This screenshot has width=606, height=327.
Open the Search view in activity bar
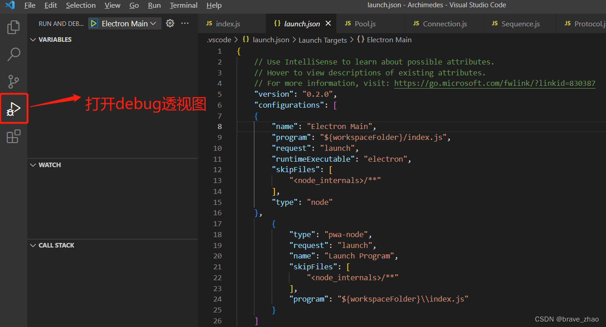tap(14, 54)
